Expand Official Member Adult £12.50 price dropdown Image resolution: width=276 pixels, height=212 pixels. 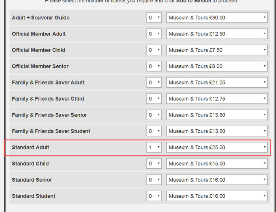pyautogui.click(x=217, y=34)
